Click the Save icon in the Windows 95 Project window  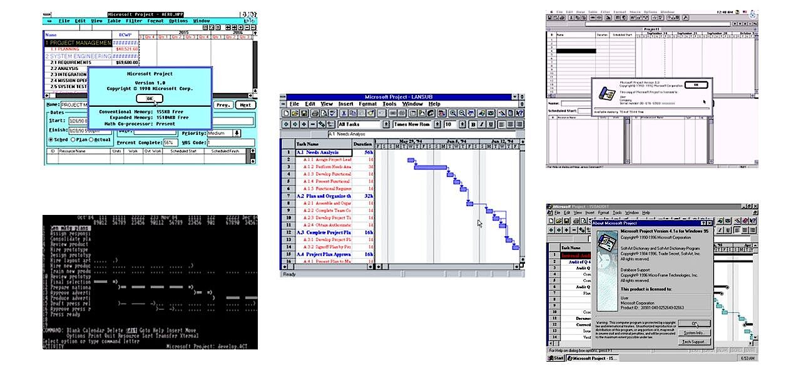tap(566, 221)
